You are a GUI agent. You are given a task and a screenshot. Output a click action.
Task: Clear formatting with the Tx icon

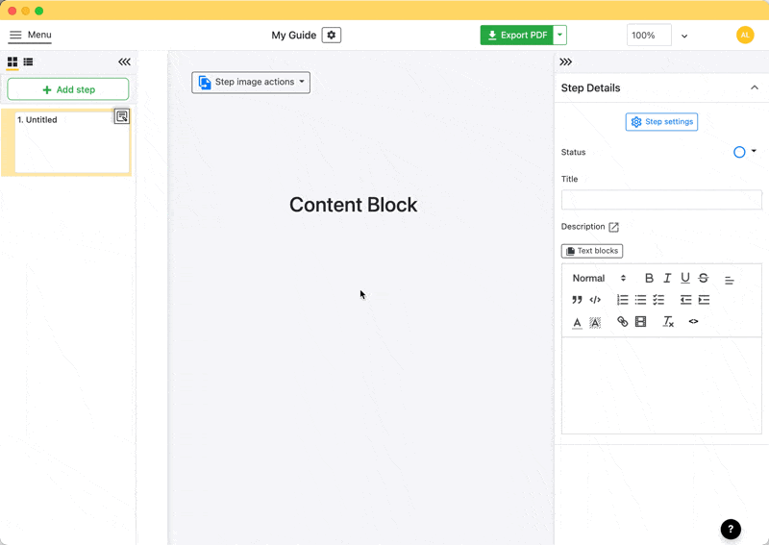[x=668, y=322]
